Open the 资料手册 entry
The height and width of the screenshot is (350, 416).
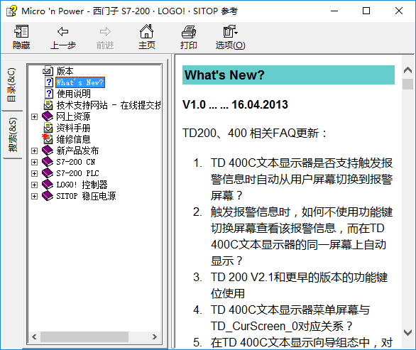[x=74, y=128]
